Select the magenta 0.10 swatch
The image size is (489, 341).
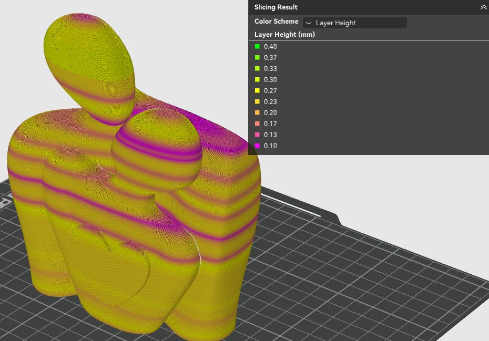point(257,146)
